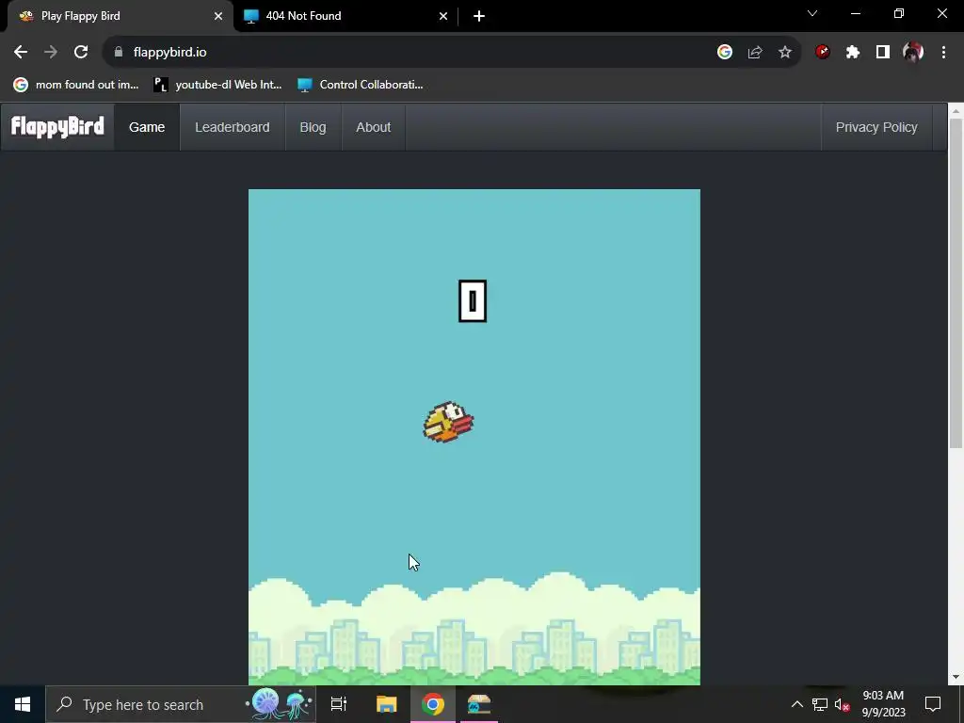Viewport: 964px width, 723px height.
Task: Open Task View on the taskbar
Action: tap(339, 704)
